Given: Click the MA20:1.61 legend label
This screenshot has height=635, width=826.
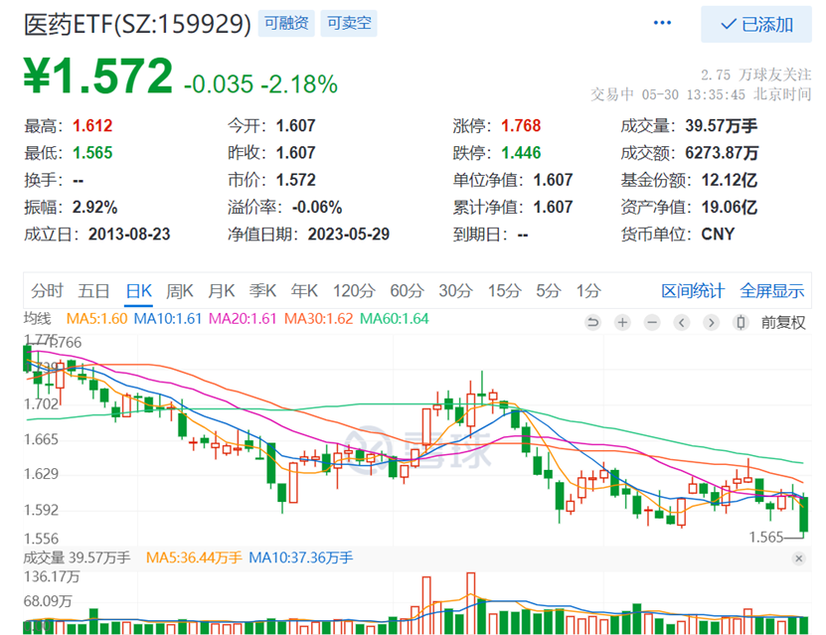Looking at the screenshot, I should 243,319.
